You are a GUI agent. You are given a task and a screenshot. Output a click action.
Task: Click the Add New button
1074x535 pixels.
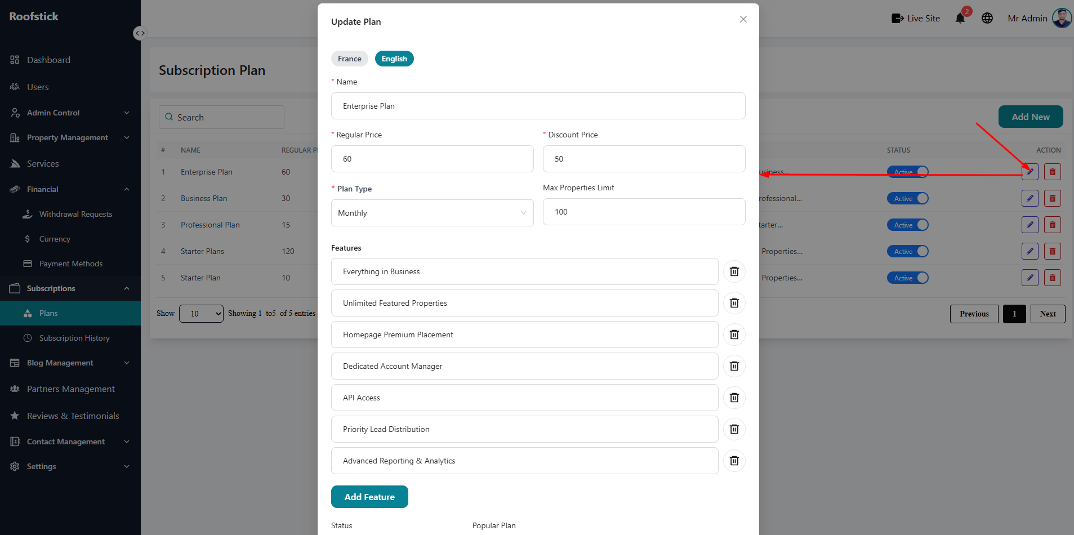pos(1031,117)
